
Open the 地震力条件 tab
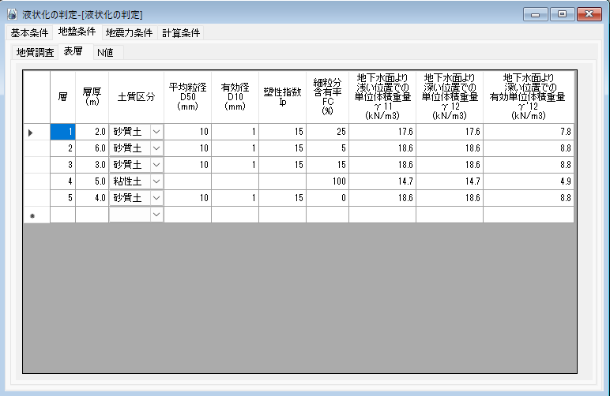(x=129, y=33)
